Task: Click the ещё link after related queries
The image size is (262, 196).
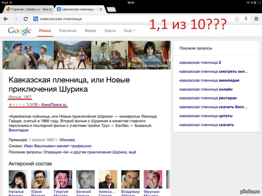Action: [132, 152]
